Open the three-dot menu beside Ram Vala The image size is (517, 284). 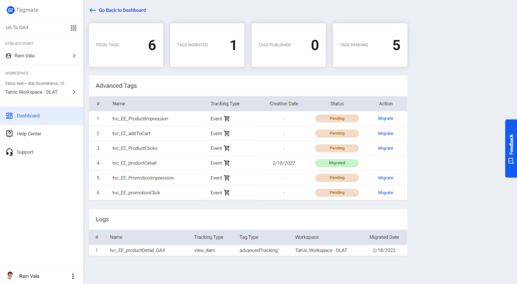coord(73,276)
